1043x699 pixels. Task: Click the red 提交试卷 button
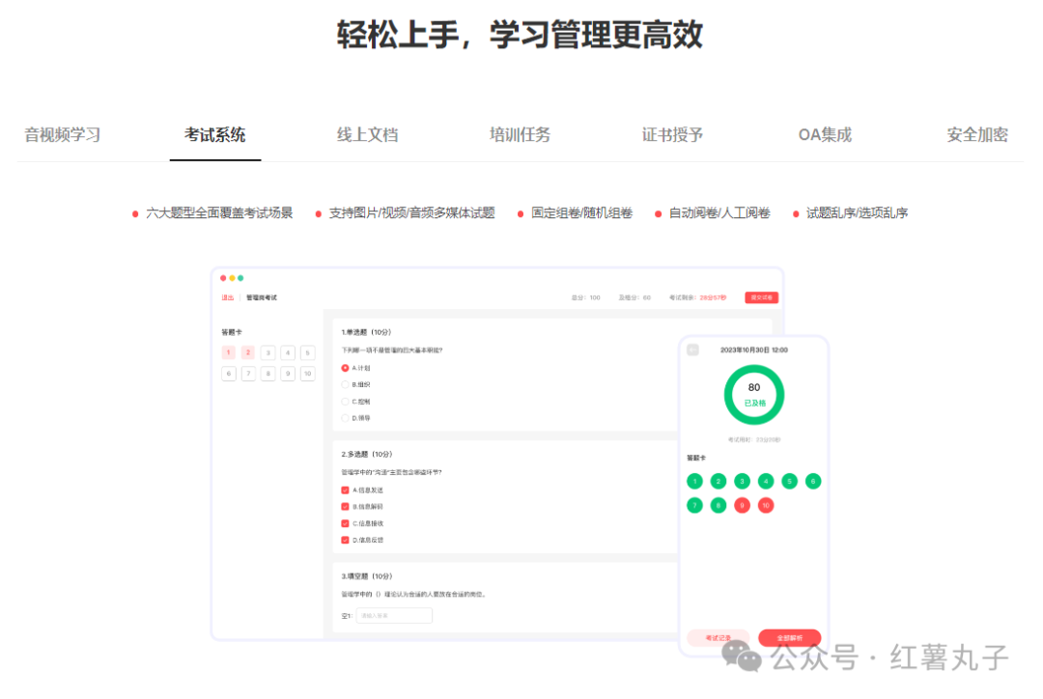pyautogui.click(x=762, y=297)
